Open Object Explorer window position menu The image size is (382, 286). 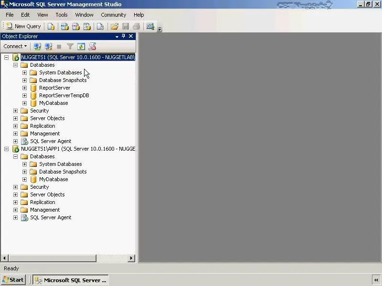tap(117, 37)
